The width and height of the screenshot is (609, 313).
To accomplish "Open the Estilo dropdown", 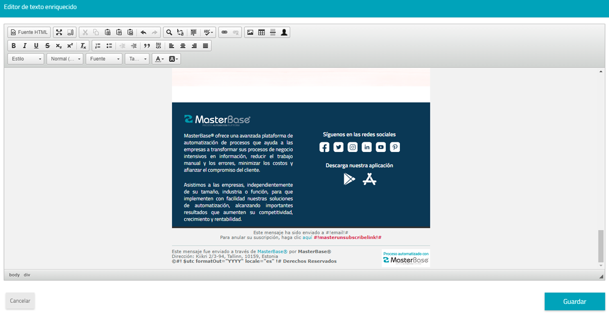I will (26, 59).
